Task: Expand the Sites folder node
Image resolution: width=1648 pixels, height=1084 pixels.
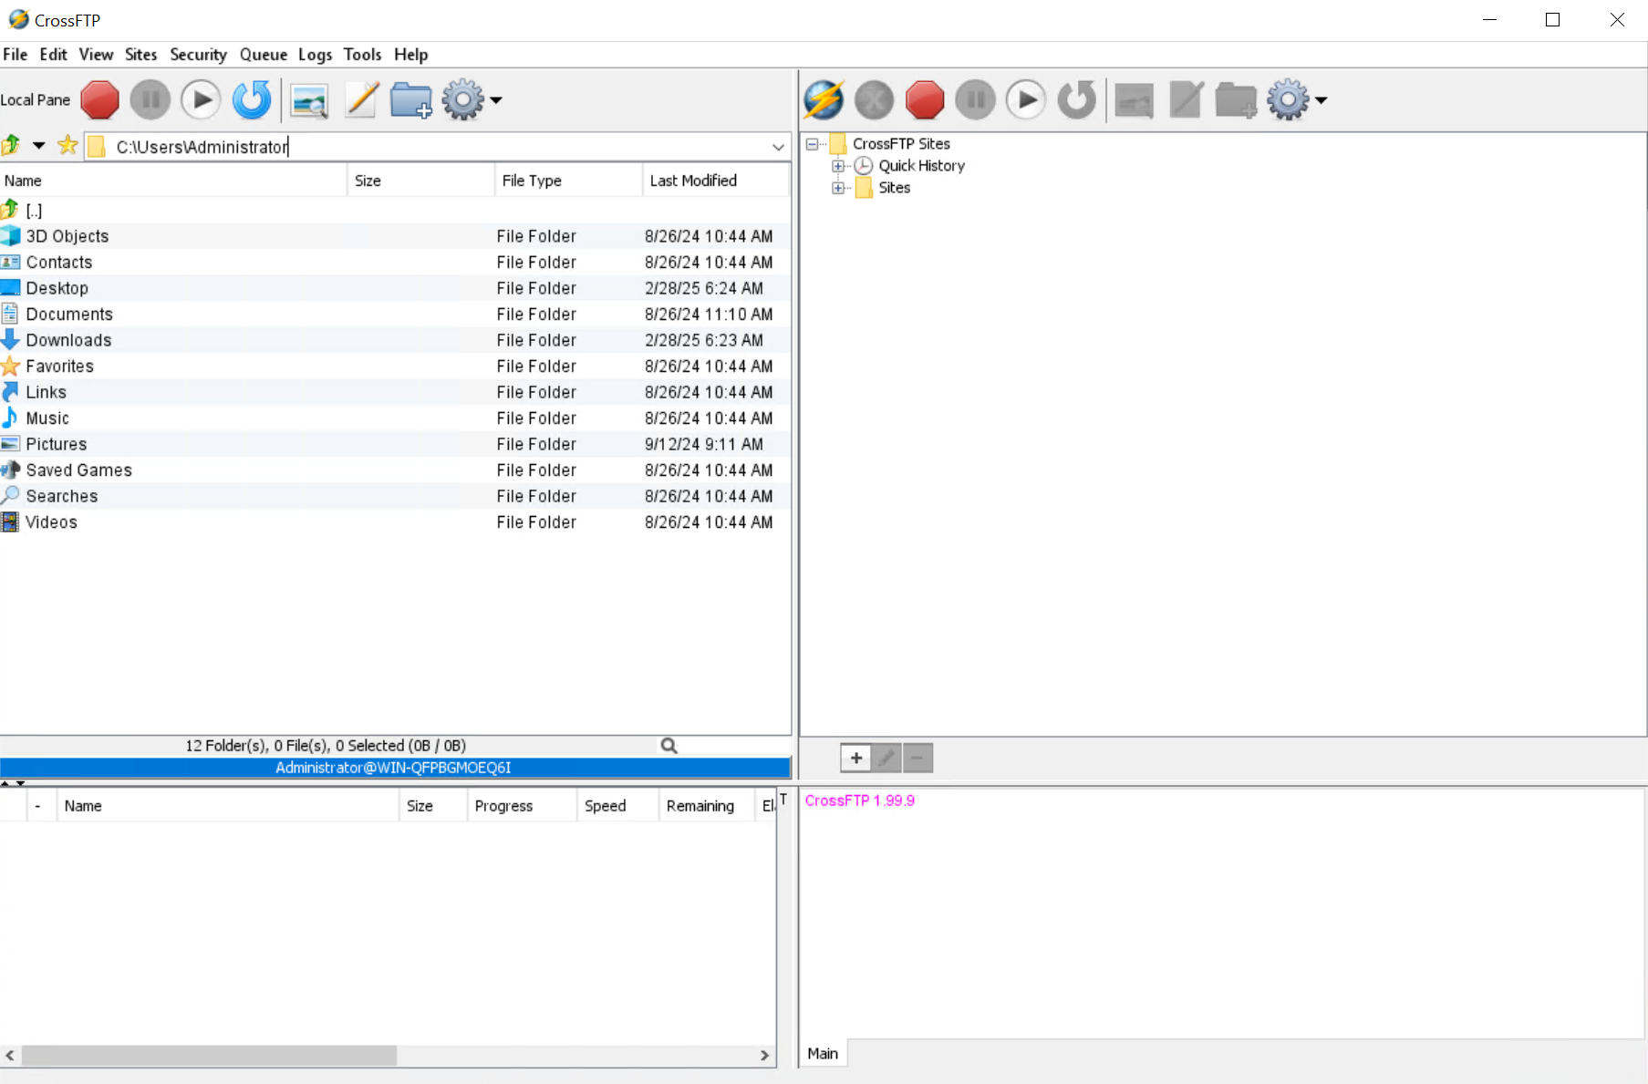Action: [x=838, y=188]
